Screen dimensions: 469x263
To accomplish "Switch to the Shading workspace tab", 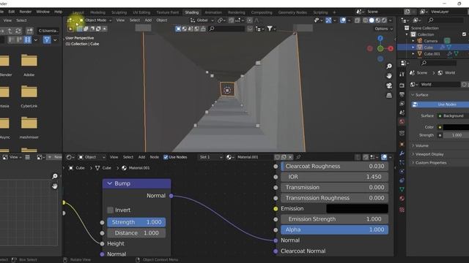I will (192, 12).
